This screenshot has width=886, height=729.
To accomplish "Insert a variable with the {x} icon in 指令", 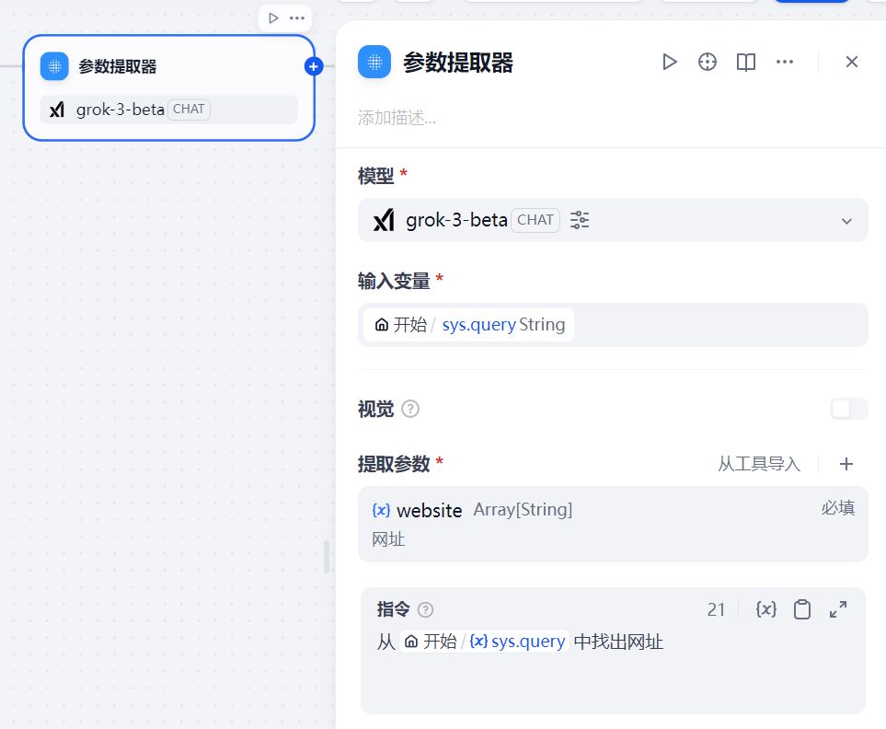I will coord(766,608).
